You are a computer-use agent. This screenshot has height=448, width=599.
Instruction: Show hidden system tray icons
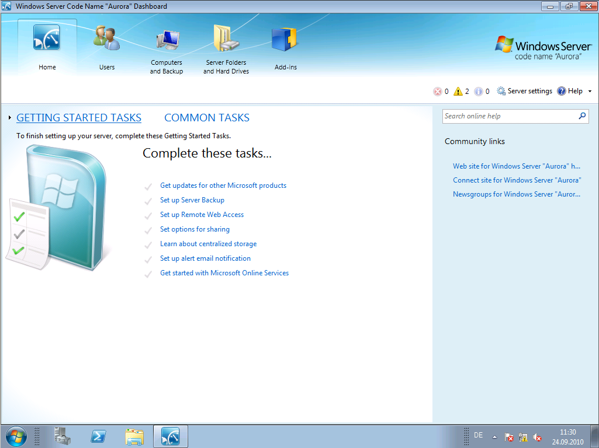click(x=494, y=437)
